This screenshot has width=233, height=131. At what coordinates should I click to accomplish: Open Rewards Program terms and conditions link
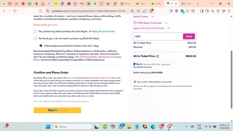pos(101,78)
